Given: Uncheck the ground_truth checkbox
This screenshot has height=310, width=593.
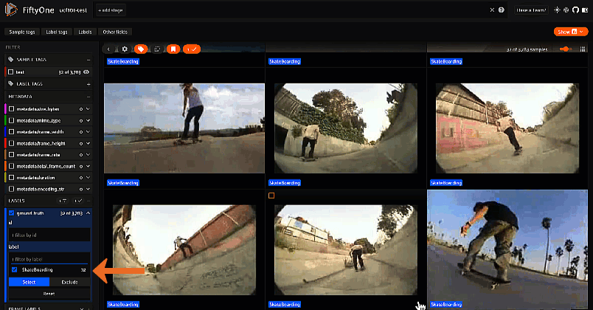Looking at the screenshot, I should pos(11,213).
